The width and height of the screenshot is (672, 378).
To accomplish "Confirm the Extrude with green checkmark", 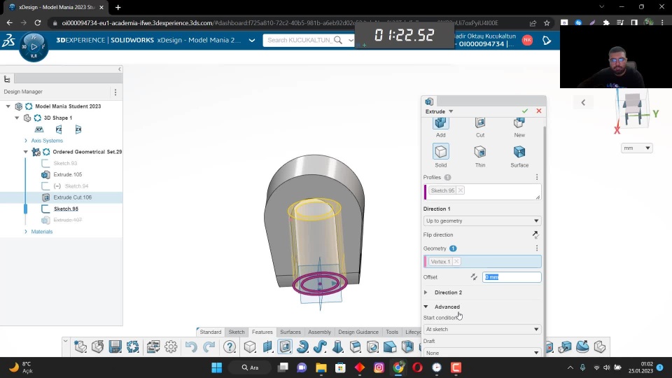I will 525,111.
